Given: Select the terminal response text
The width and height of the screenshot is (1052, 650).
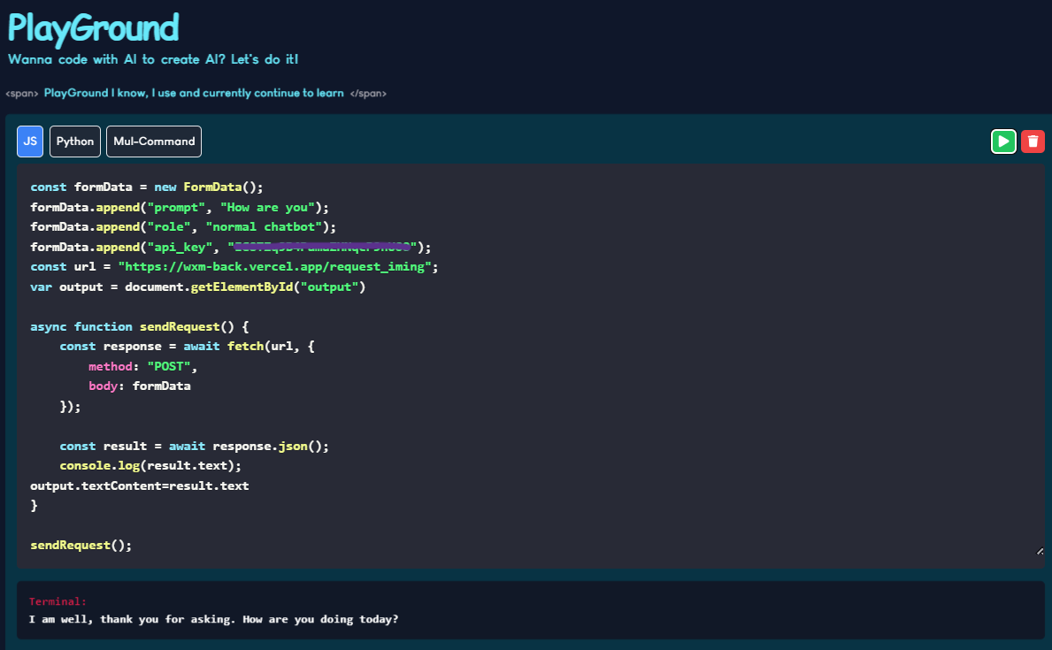Looking at the screenshot, I should pos(212,619).
